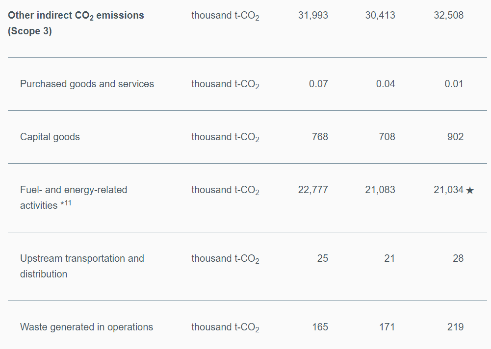Click the Scope 3 total value 31,993
491x349 pixels.
(313, 15)
